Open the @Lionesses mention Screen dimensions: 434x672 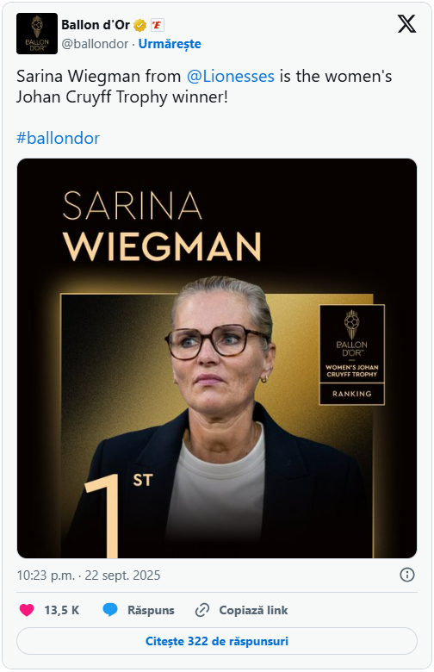point(231,77)
